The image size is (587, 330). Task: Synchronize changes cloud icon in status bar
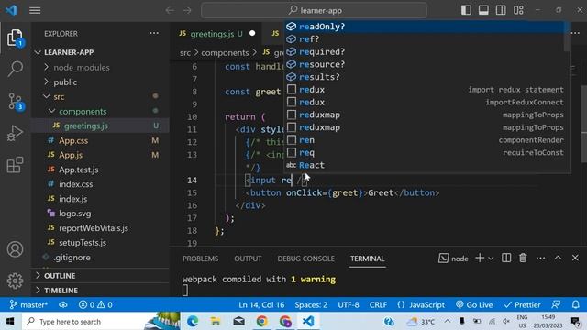click(63, 304)
